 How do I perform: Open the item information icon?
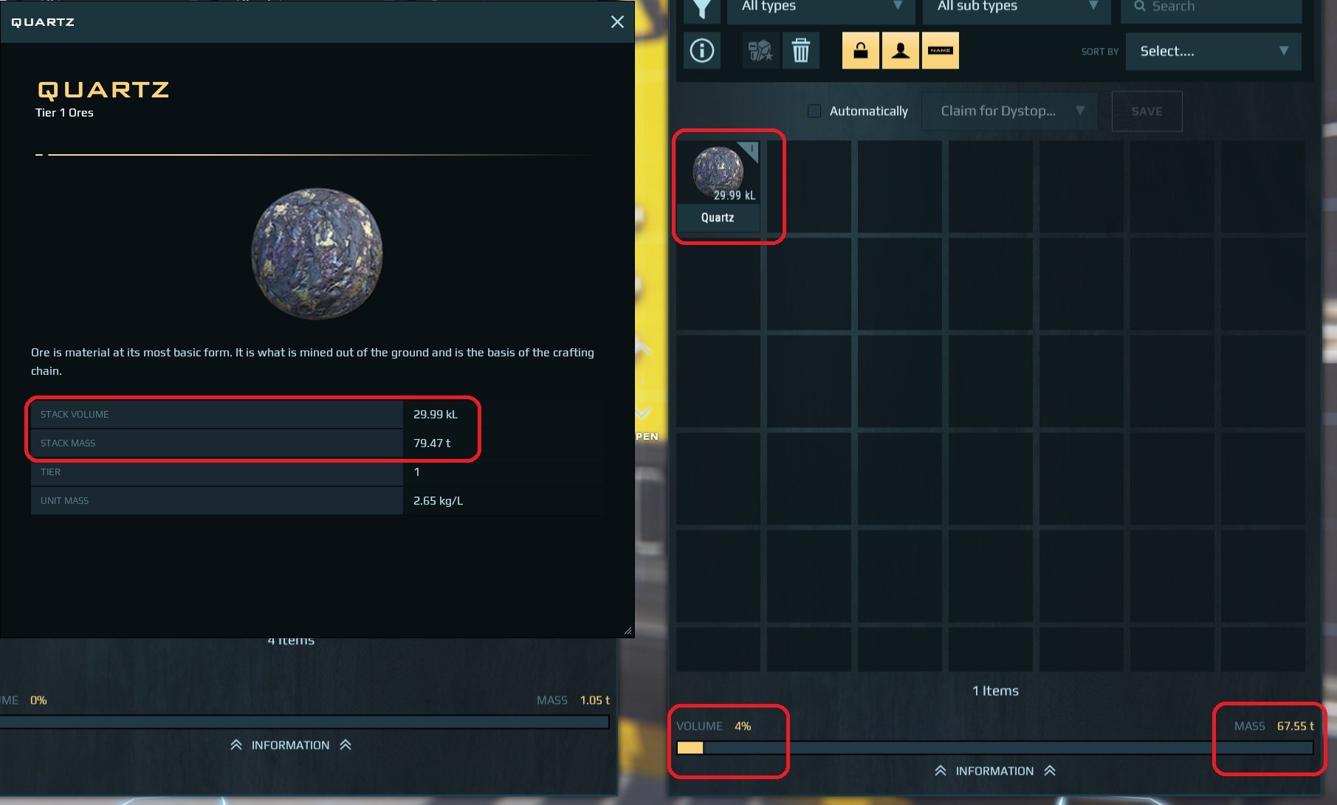point(701,51)
